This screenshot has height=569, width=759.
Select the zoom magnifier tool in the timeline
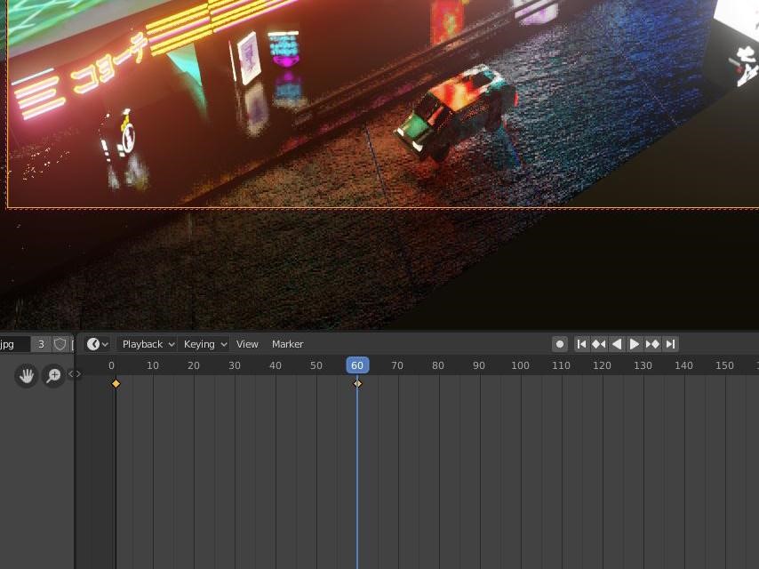coord(53,376)
